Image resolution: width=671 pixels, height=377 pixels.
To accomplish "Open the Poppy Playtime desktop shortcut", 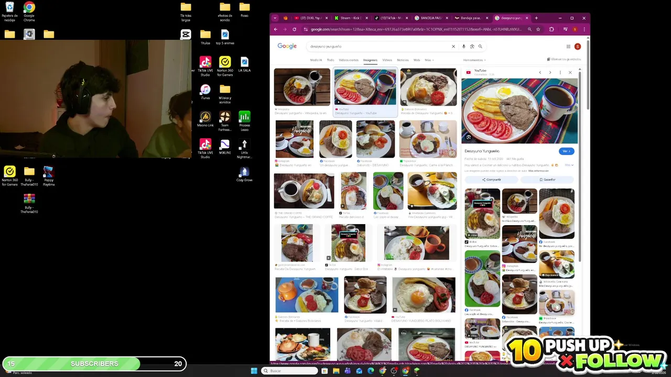I will (x=48, y=176).
